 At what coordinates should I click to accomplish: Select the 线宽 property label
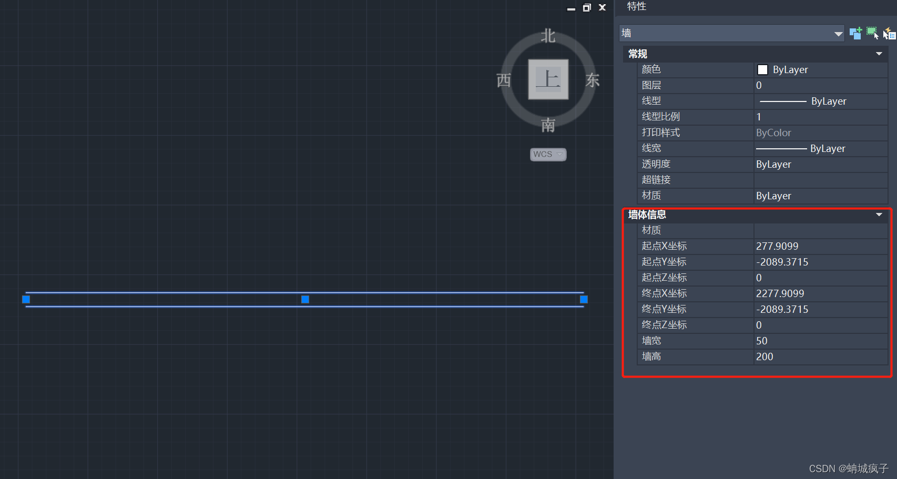pos(651,148)
